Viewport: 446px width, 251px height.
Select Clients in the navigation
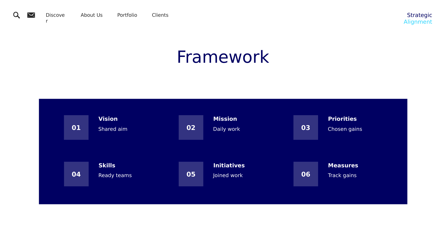coord(160,15)
